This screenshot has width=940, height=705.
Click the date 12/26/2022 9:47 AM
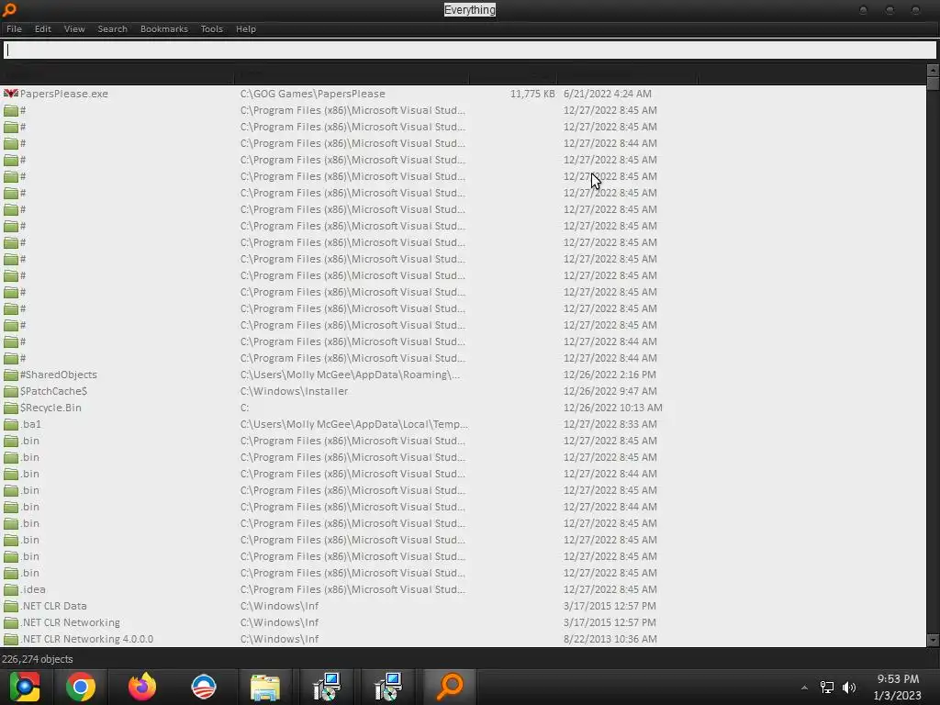coord(610,391)
